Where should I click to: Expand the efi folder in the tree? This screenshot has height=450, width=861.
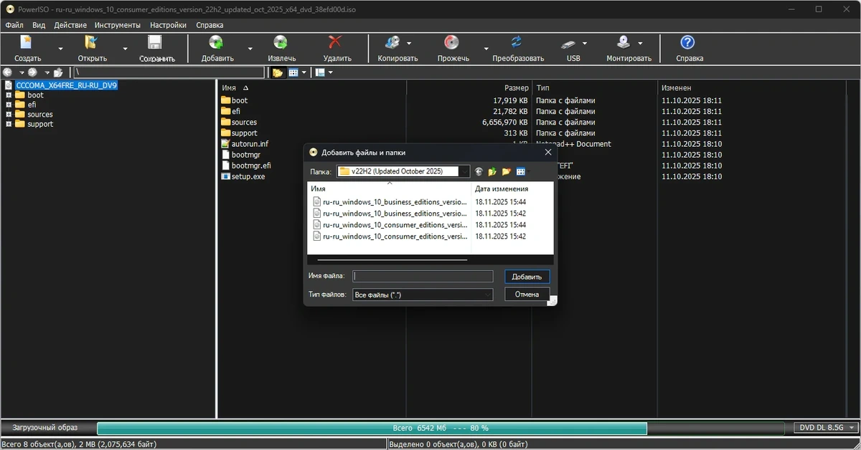9,105
